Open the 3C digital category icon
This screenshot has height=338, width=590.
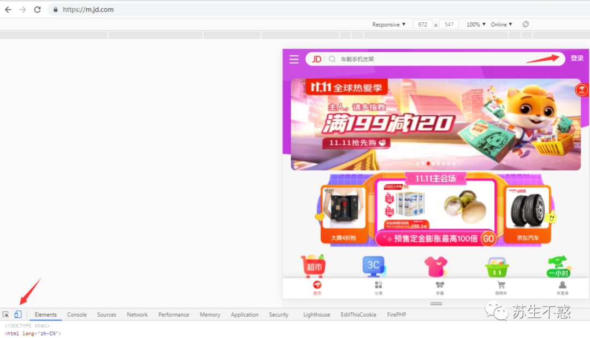[373, 266]
